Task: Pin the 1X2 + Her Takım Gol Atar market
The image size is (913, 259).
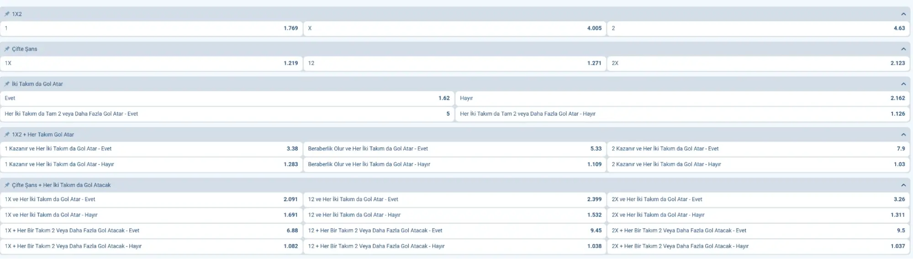Action: (7, 135)
